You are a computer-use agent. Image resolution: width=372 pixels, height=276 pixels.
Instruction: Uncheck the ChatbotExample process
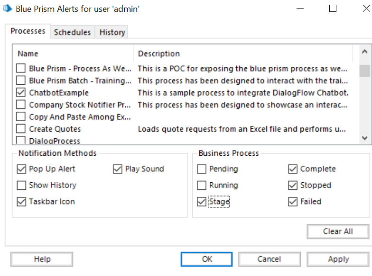pos(21,93)
